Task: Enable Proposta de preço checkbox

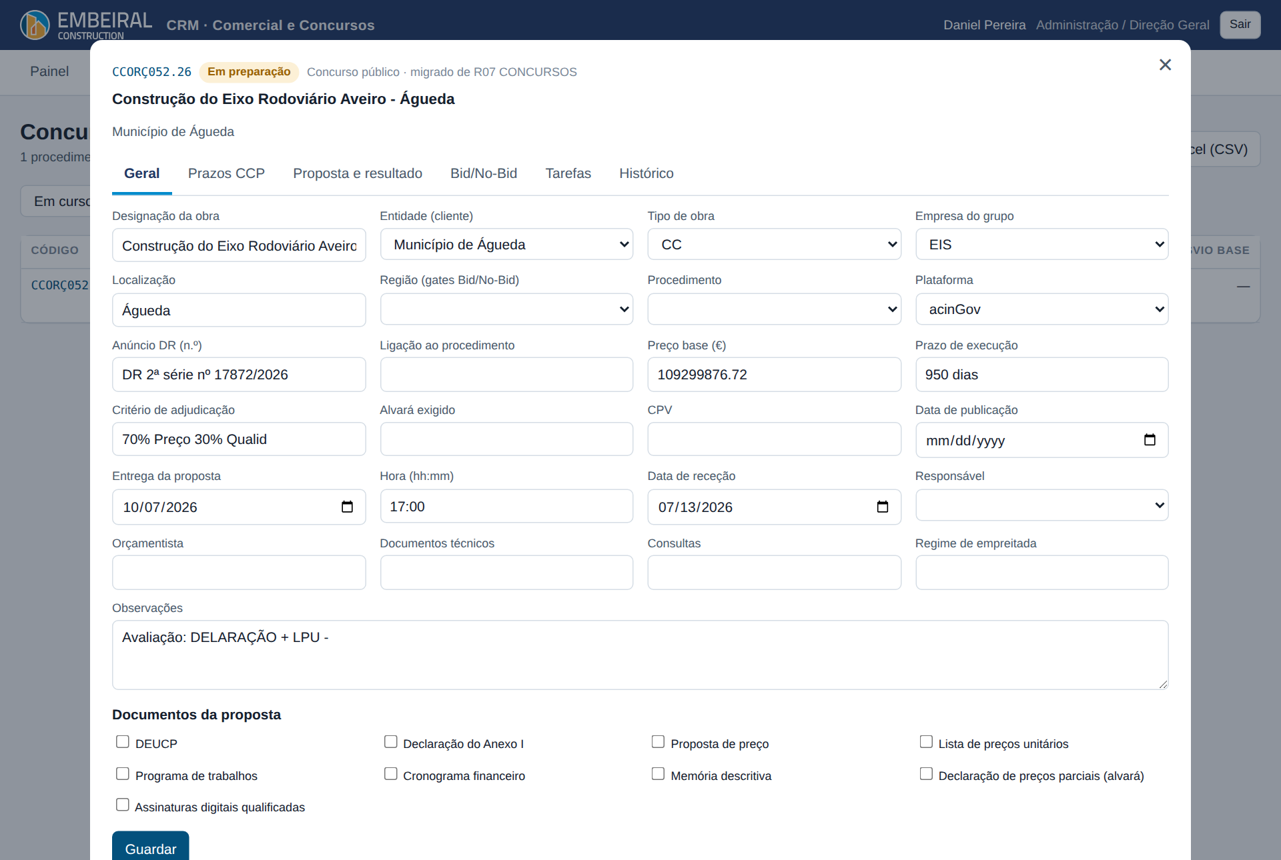Action: click(659, 742)
